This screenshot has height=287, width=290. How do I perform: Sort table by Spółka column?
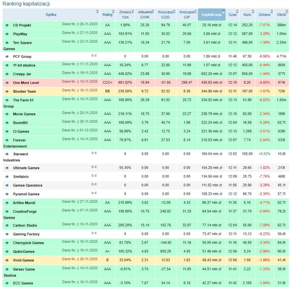click(x=51, y=14)
